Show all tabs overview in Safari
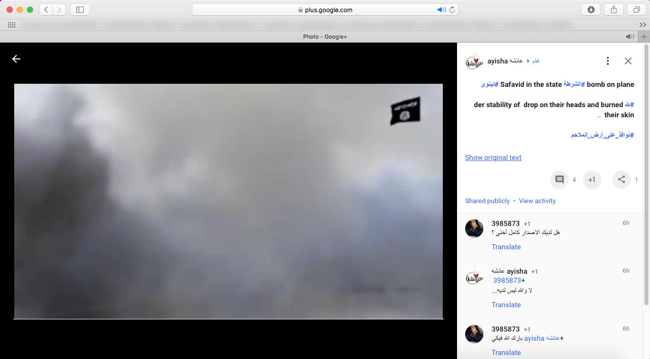The height and width of the screenshot is (359, 650). coord(636,10)
